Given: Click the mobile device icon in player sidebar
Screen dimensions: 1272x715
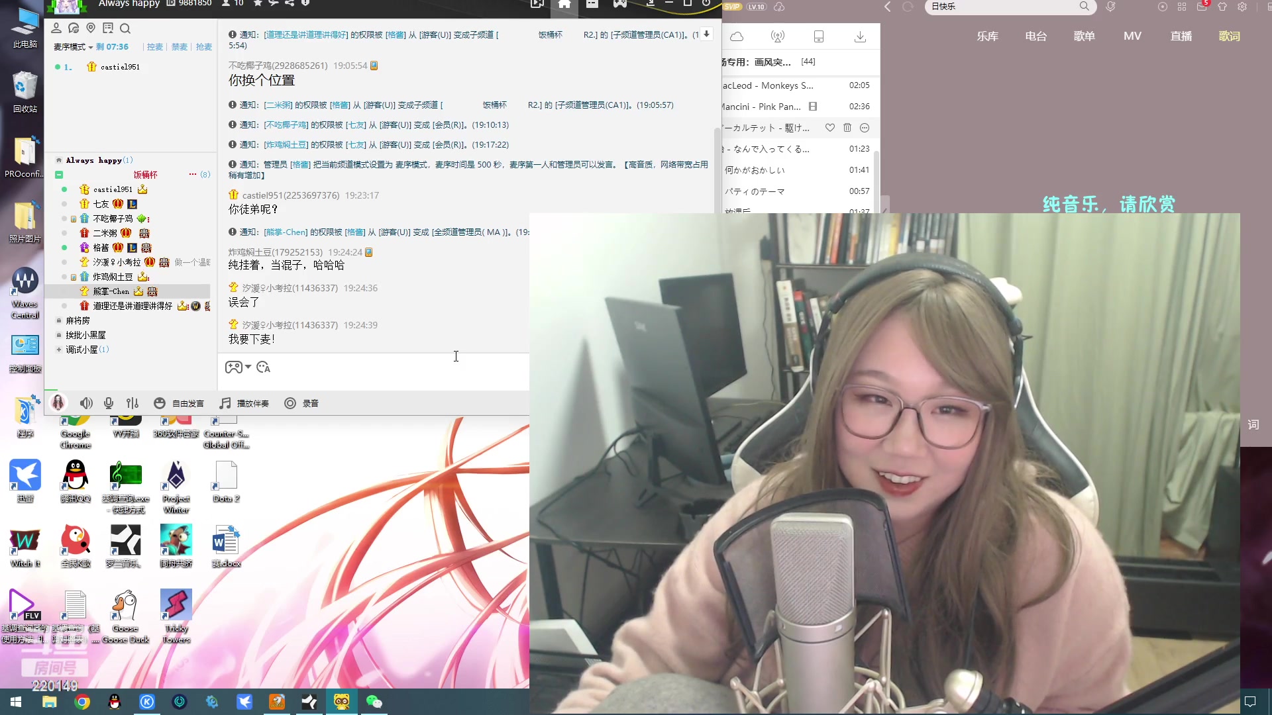Looking at the screenshot, I should (819, 37).
